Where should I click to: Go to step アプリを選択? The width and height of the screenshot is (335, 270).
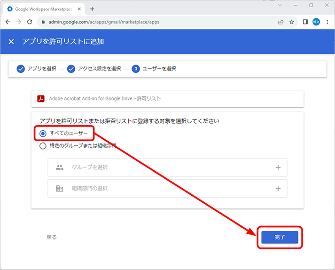click(x=37, y=69)
